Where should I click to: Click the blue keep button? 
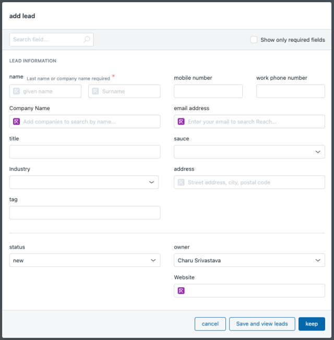tap(312, 324)
